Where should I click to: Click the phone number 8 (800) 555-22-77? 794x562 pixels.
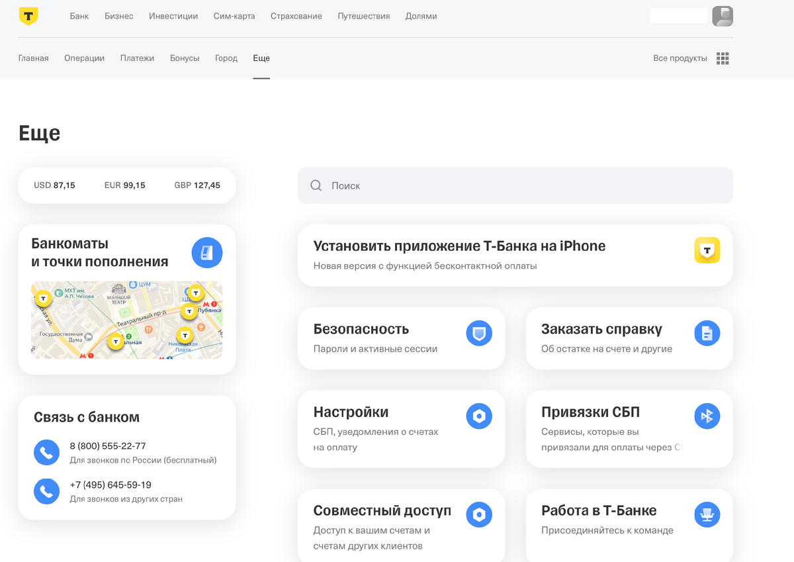tap(108, 446)
